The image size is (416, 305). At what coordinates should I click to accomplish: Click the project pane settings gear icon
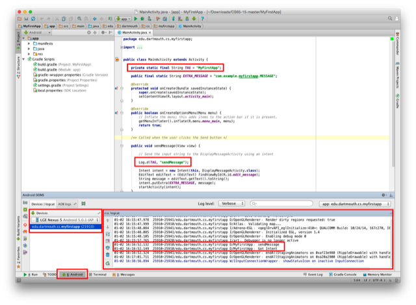click(103, 32)
